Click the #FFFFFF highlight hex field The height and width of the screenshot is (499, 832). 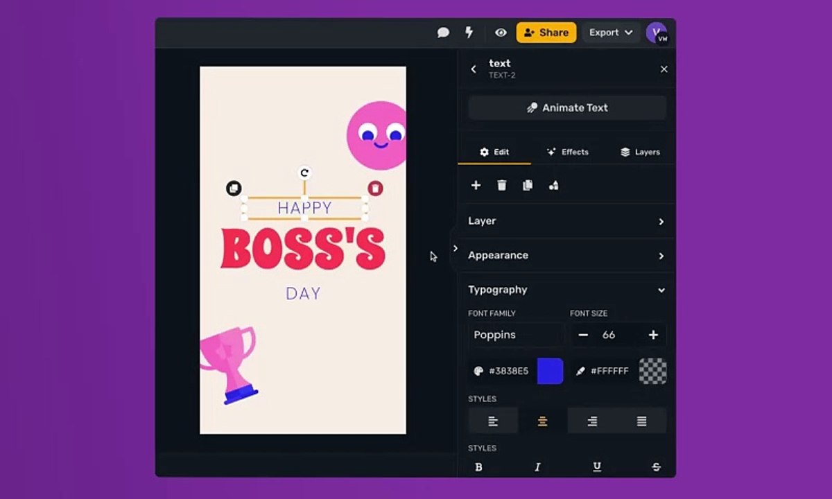[609, 371]
